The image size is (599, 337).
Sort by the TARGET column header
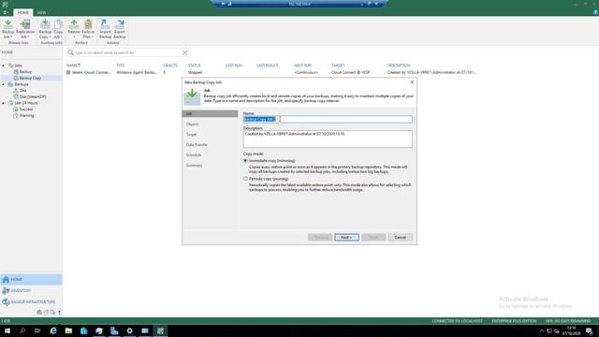coord(338,66)
